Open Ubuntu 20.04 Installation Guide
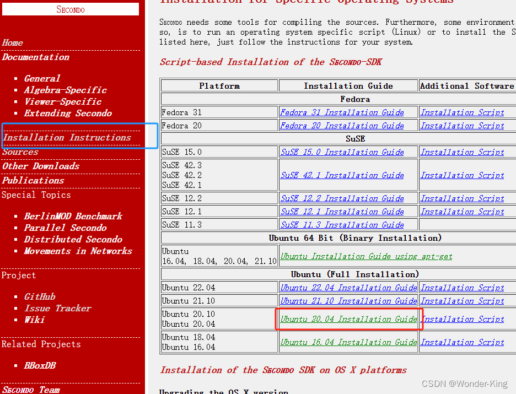 click(348, 319)
